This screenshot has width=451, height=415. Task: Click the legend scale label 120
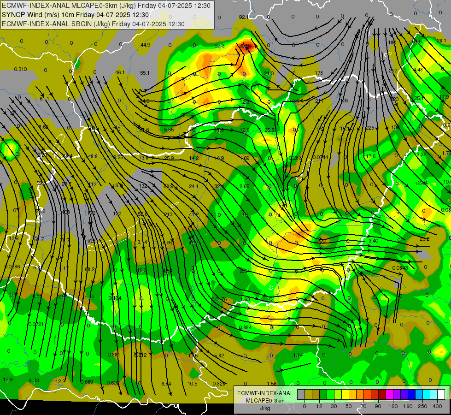coord(393,406)
